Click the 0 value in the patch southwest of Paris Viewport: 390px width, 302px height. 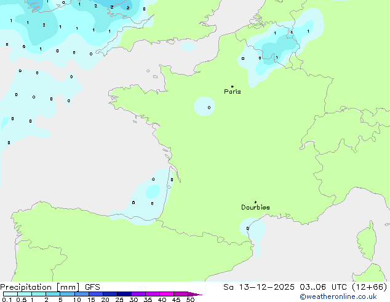(209, 108)
